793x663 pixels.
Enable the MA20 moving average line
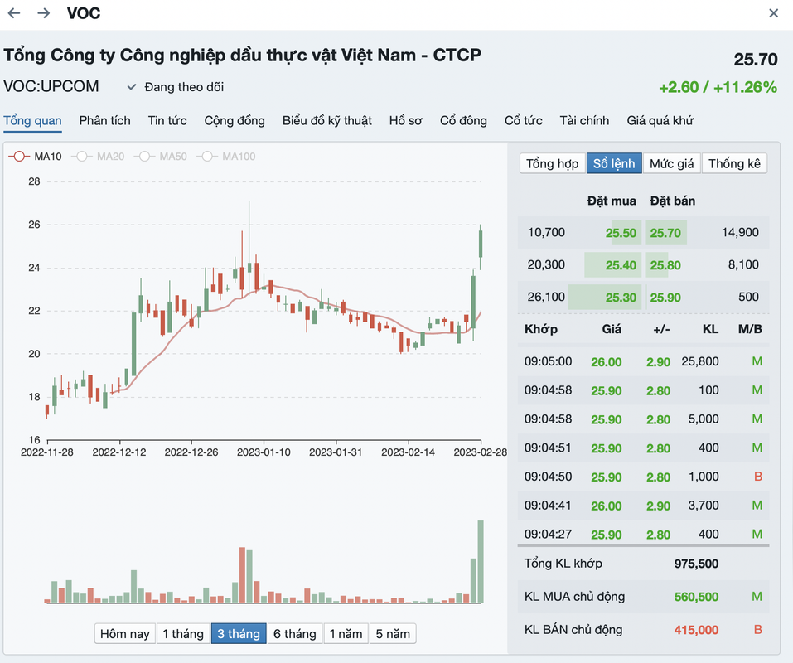point(98,157)
